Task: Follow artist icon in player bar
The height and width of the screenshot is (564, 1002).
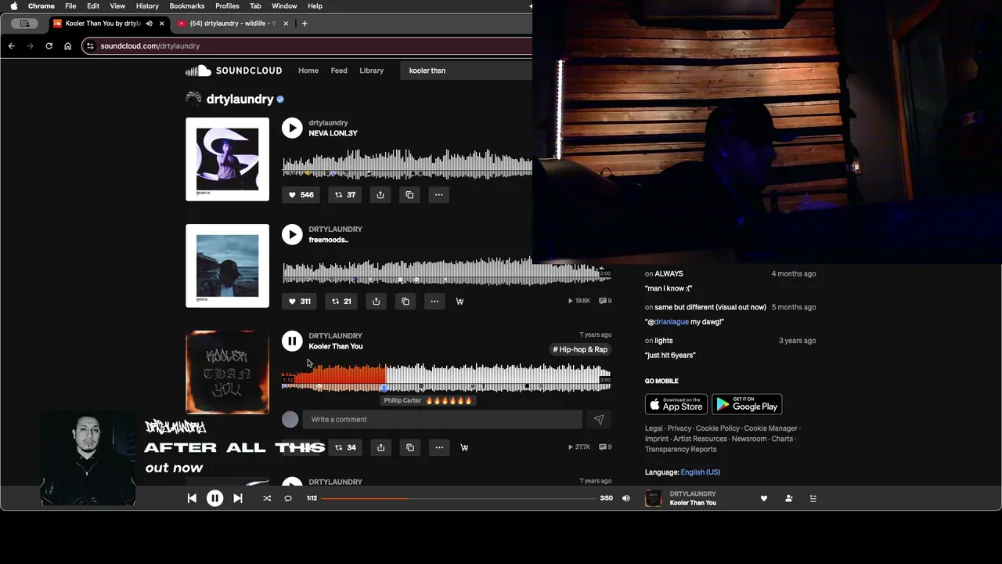Action: click(x=788, y=498)
